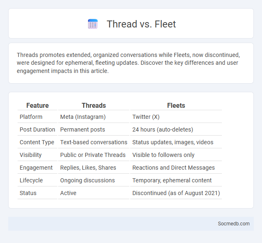
Task: Select the 'Engagement' row label
Action: pos(37,168)
